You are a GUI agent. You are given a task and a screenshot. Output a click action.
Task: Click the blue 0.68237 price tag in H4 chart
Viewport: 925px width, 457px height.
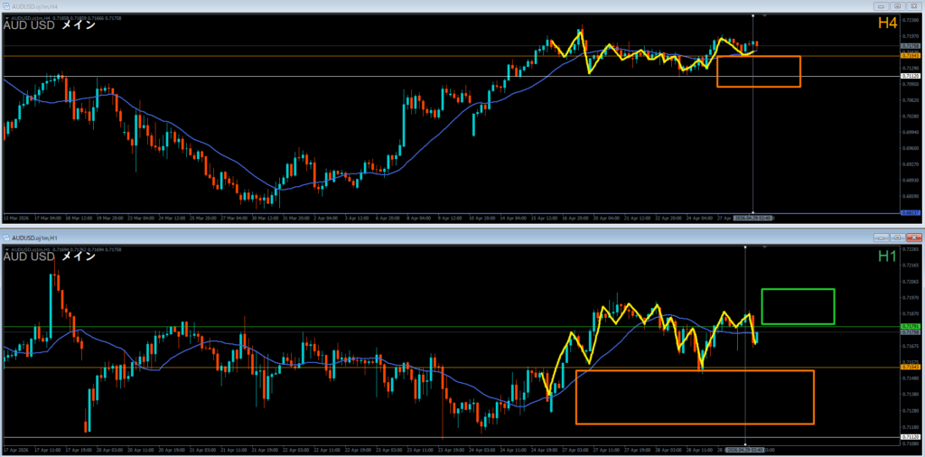[909, 213]
